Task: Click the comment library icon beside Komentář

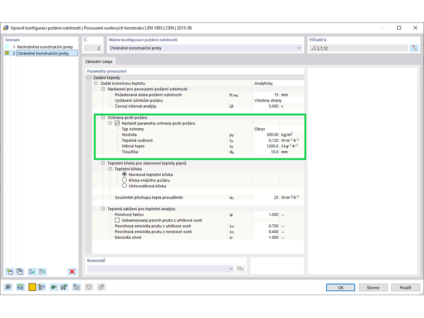Action: pos(240,269)
